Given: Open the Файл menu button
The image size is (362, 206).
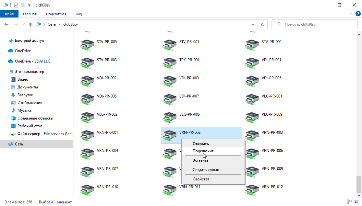Looking at the screenshot, I should point(9,14).
